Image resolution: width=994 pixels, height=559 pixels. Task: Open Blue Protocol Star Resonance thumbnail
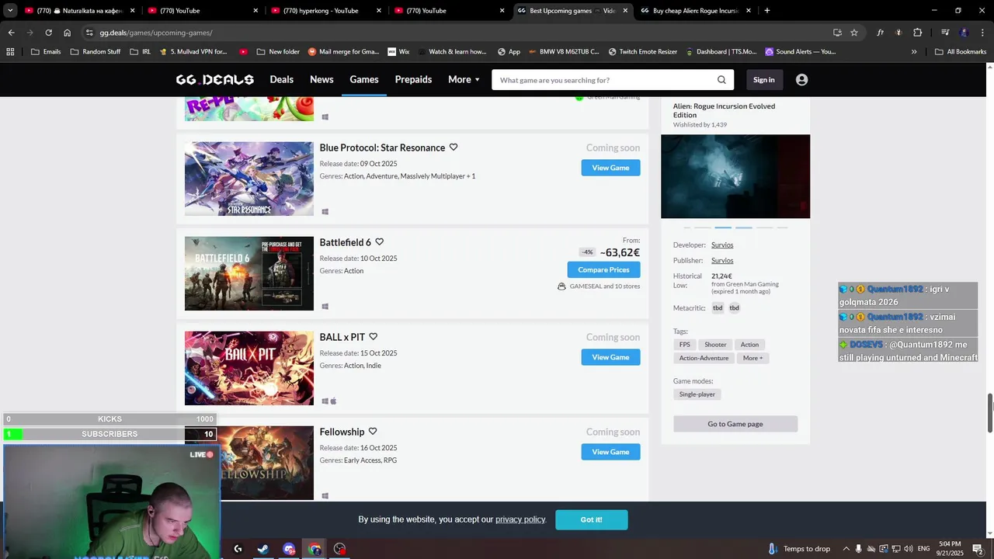click(249, 179)
